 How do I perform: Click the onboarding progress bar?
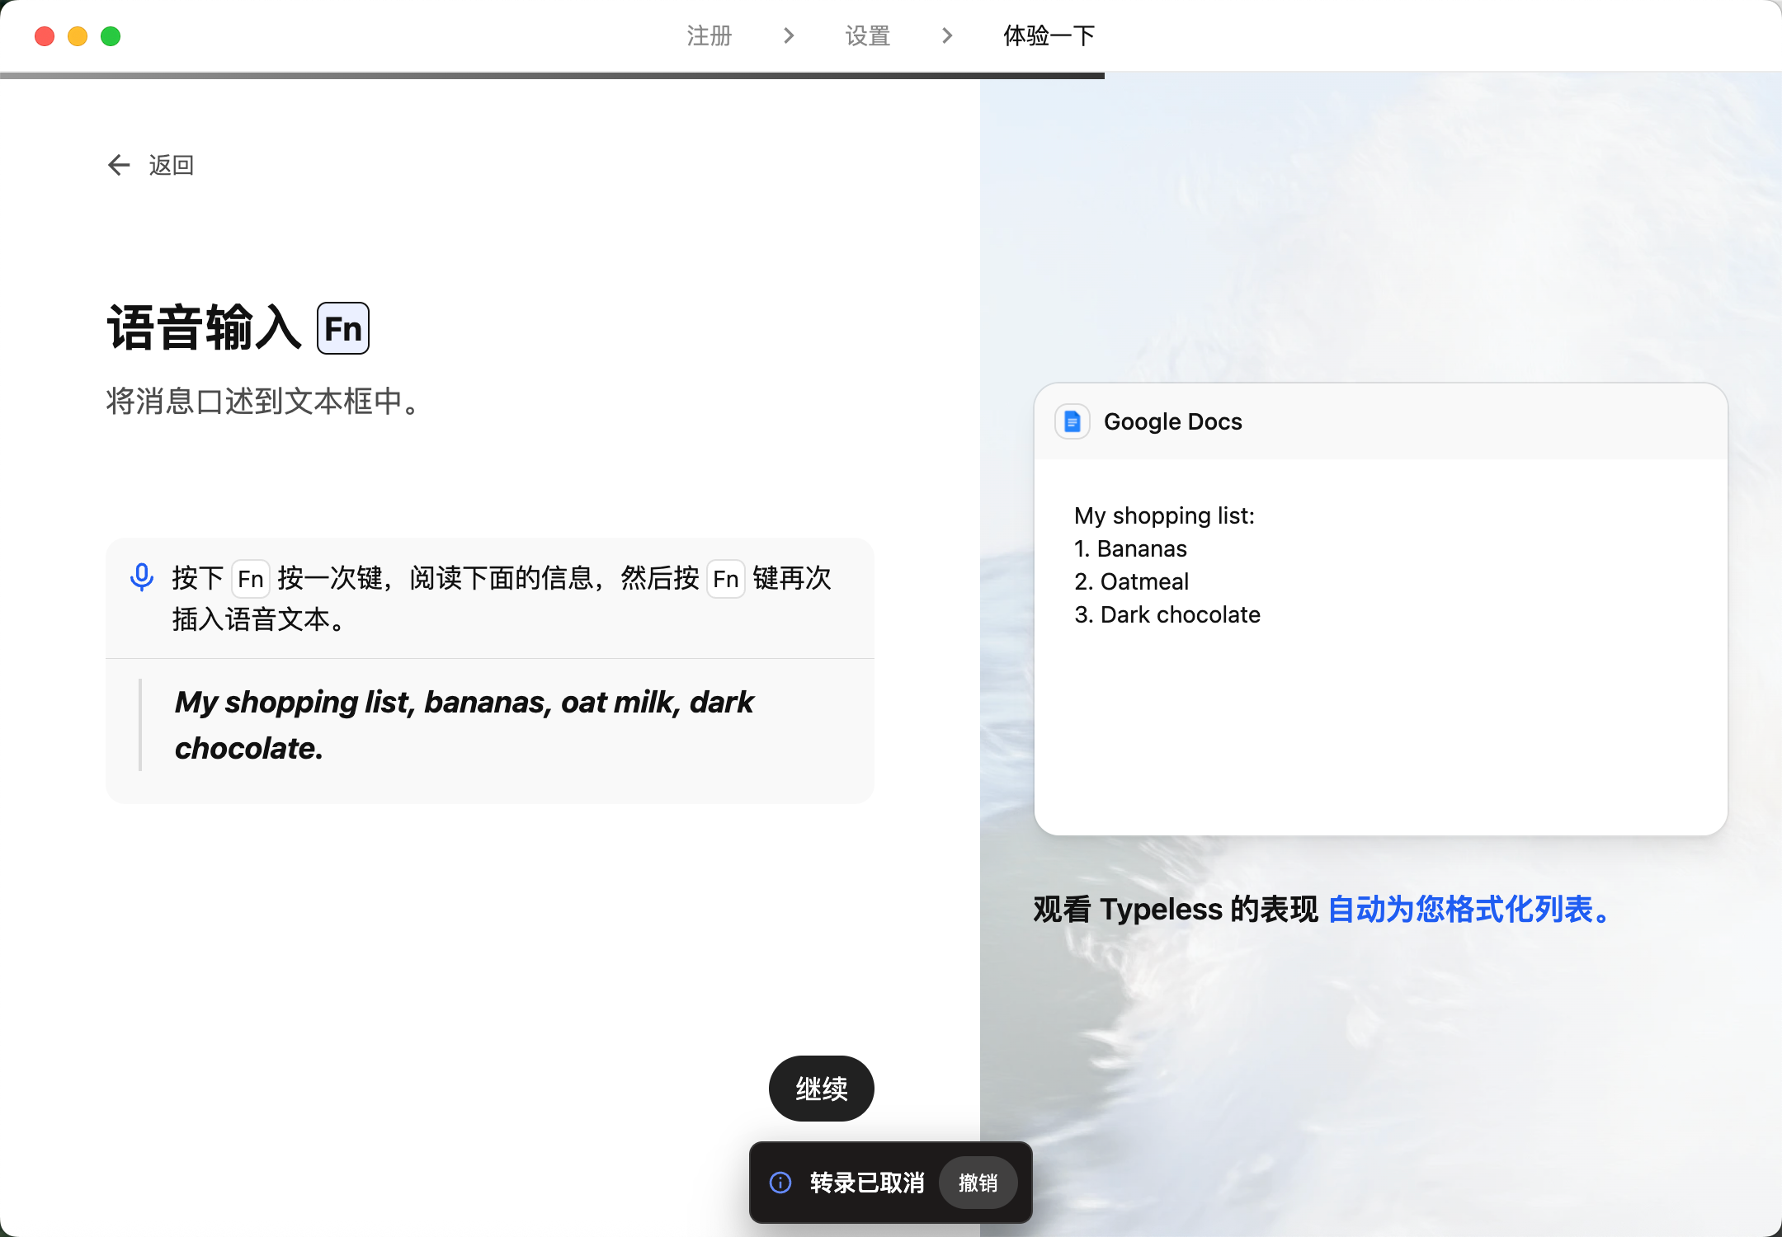[x=551, y=75]
